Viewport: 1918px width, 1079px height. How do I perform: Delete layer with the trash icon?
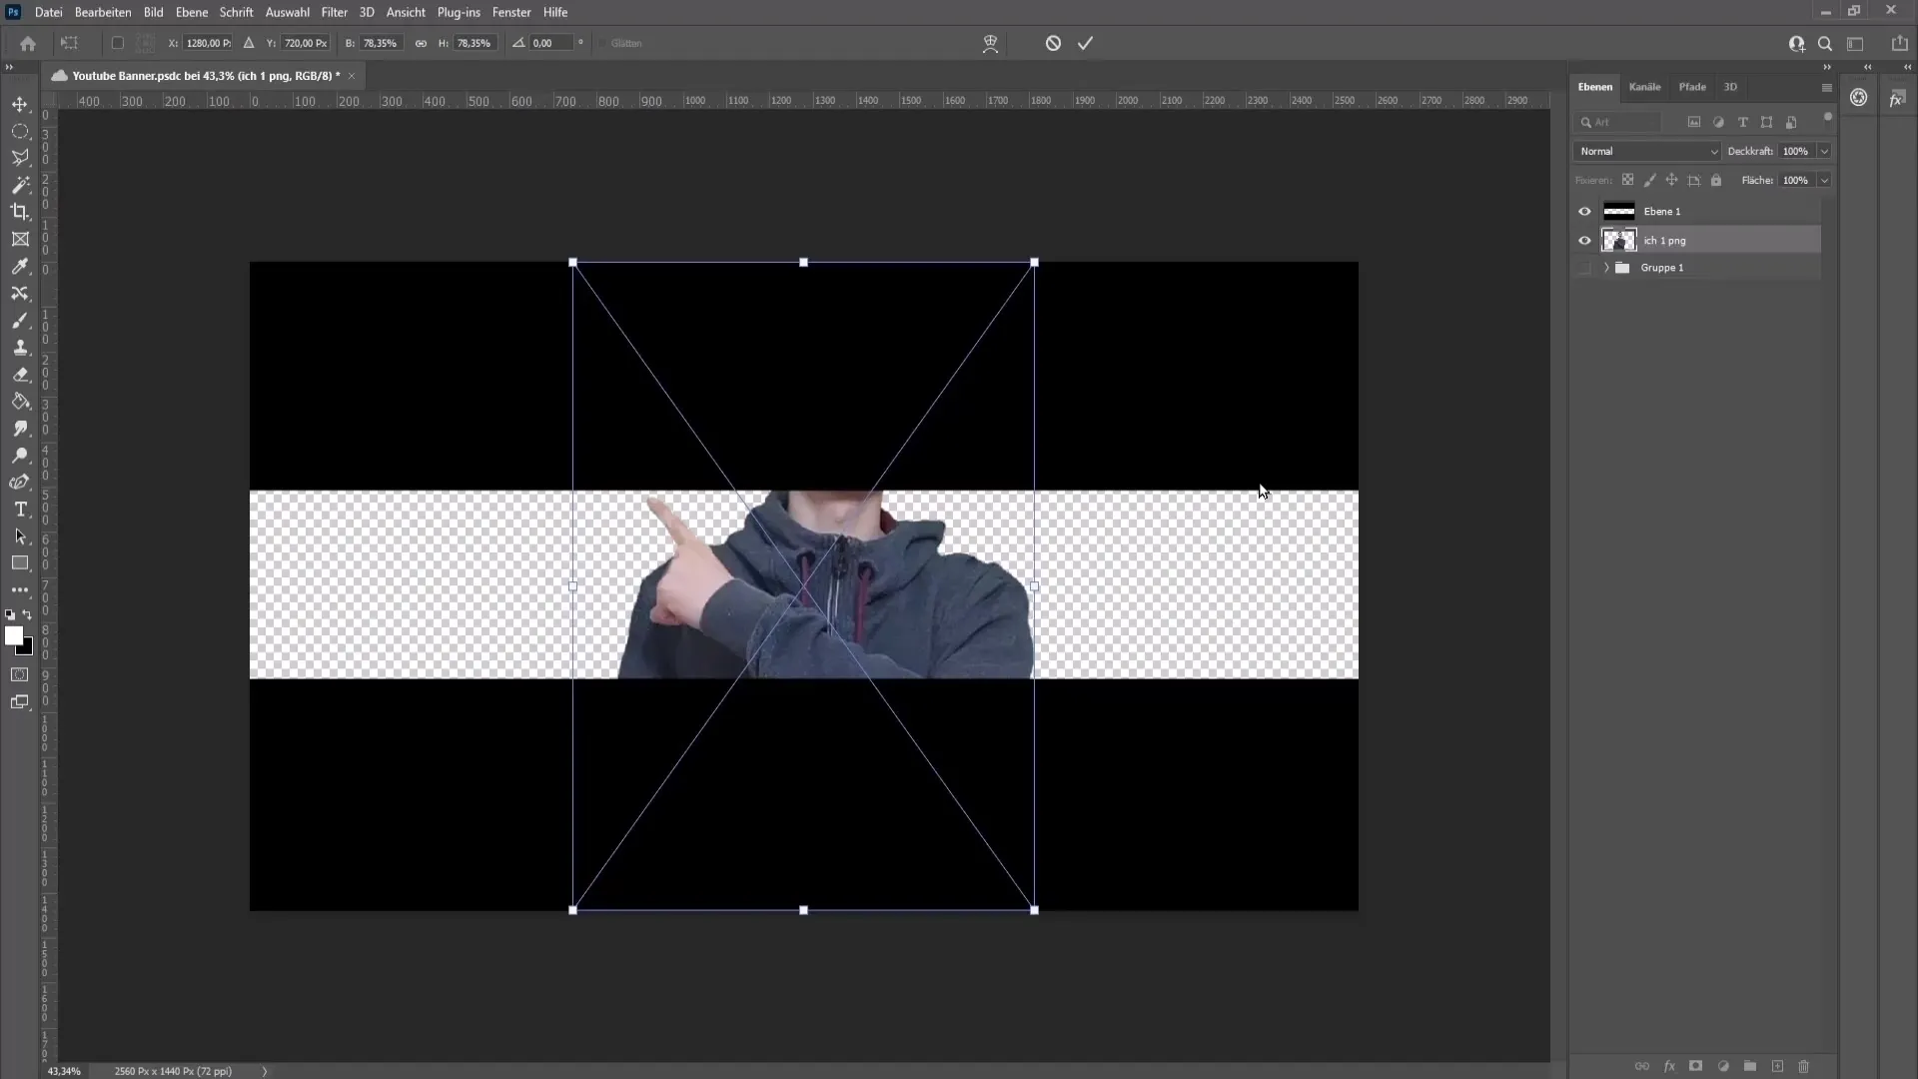click(x=1804, y=1066)
